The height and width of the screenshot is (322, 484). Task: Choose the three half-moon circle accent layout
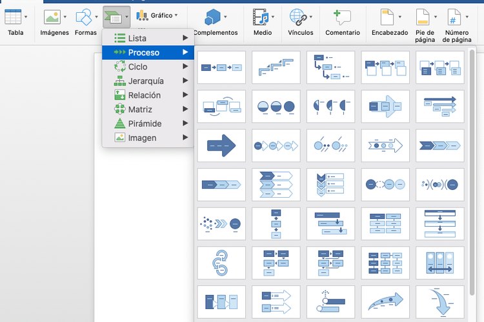pyautogui.click(x=330, y=106)
